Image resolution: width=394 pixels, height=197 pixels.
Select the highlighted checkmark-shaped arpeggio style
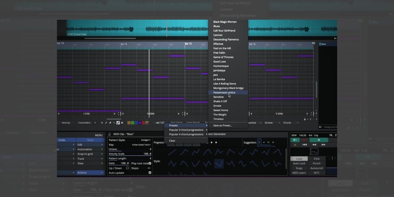point(219,163)
